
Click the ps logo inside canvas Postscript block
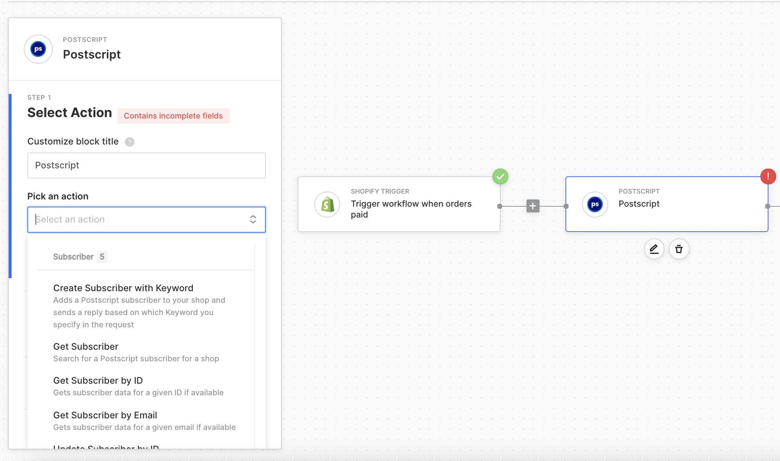[x=595, y=204]
